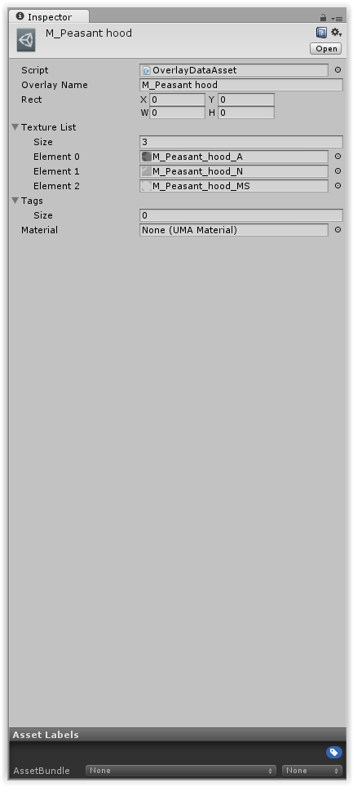Open object picker for Element 0
Screen dimensions: 353x787
point(338,157)
